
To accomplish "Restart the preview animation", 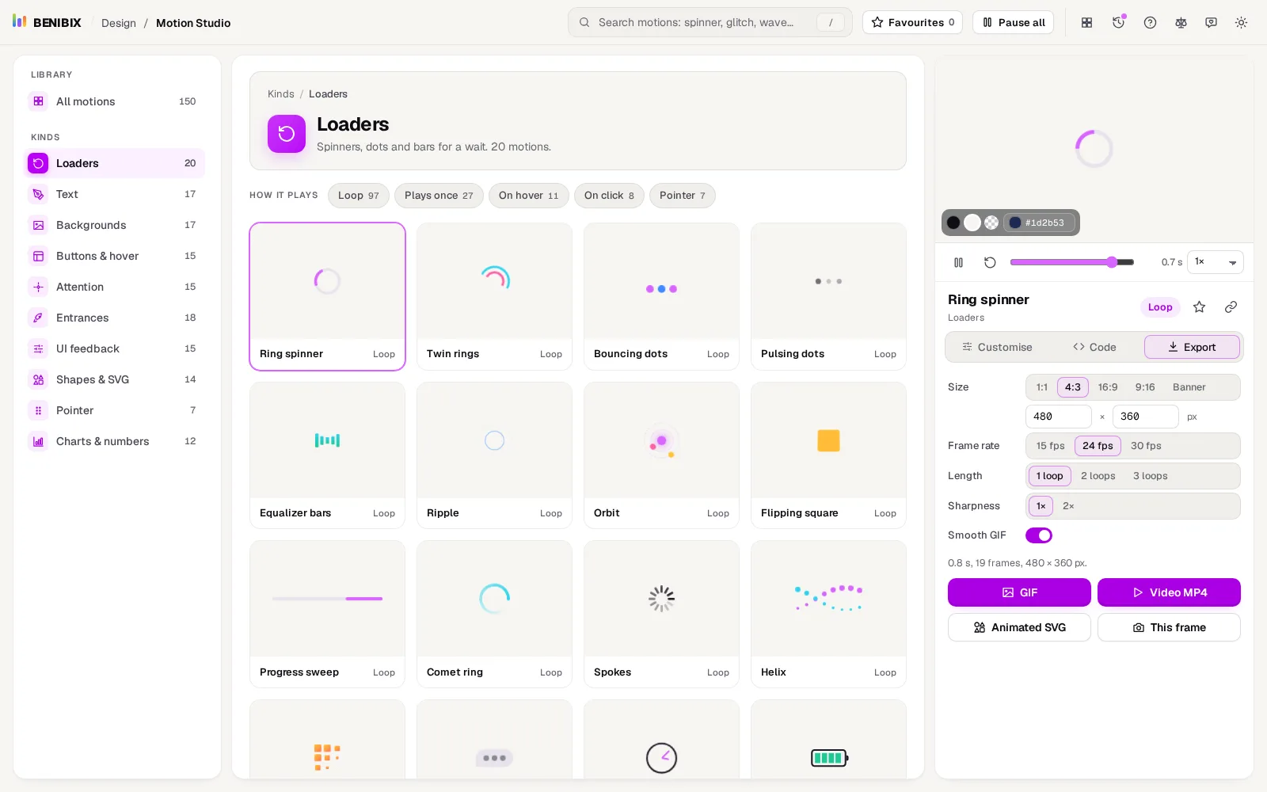I will [990, 262].
